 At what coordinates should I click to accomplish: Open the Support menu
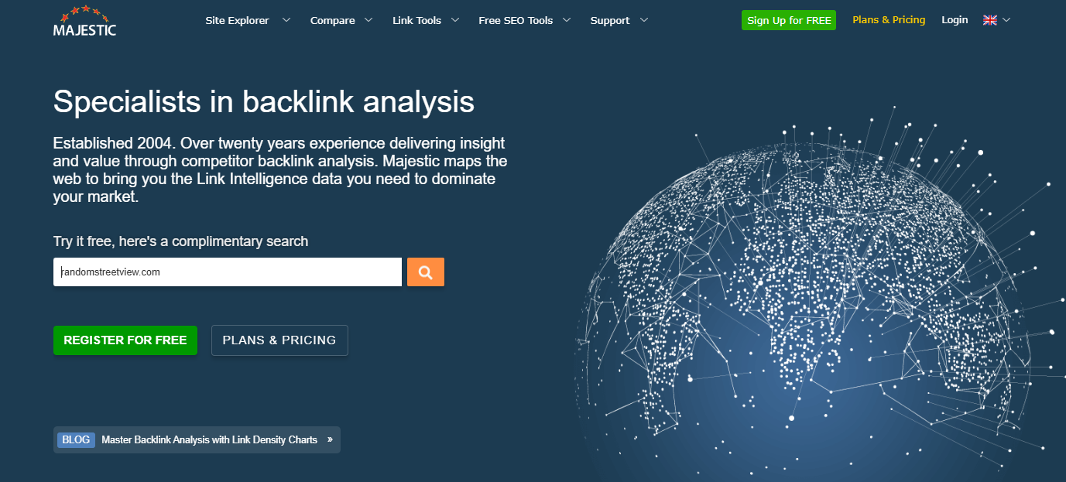[x=610, y=20]
